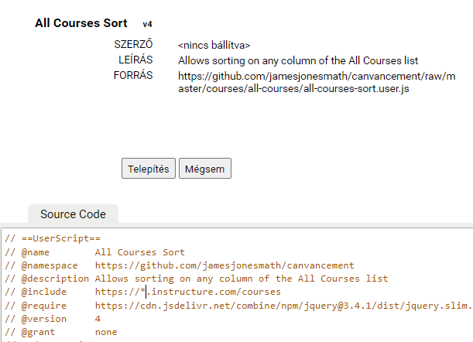
Task: Click the @namespace github URL in code
Action: pyautogui.click(x=225, y=265)
